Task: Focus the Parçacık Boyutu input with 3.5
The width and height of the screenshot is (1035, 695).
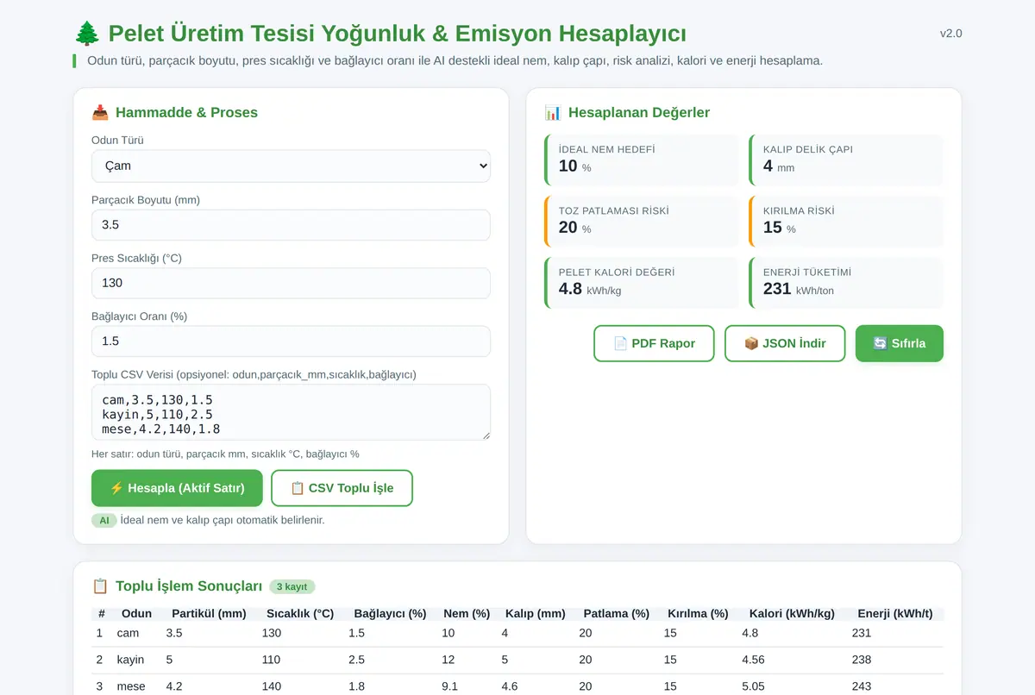Action: (291, 225)
